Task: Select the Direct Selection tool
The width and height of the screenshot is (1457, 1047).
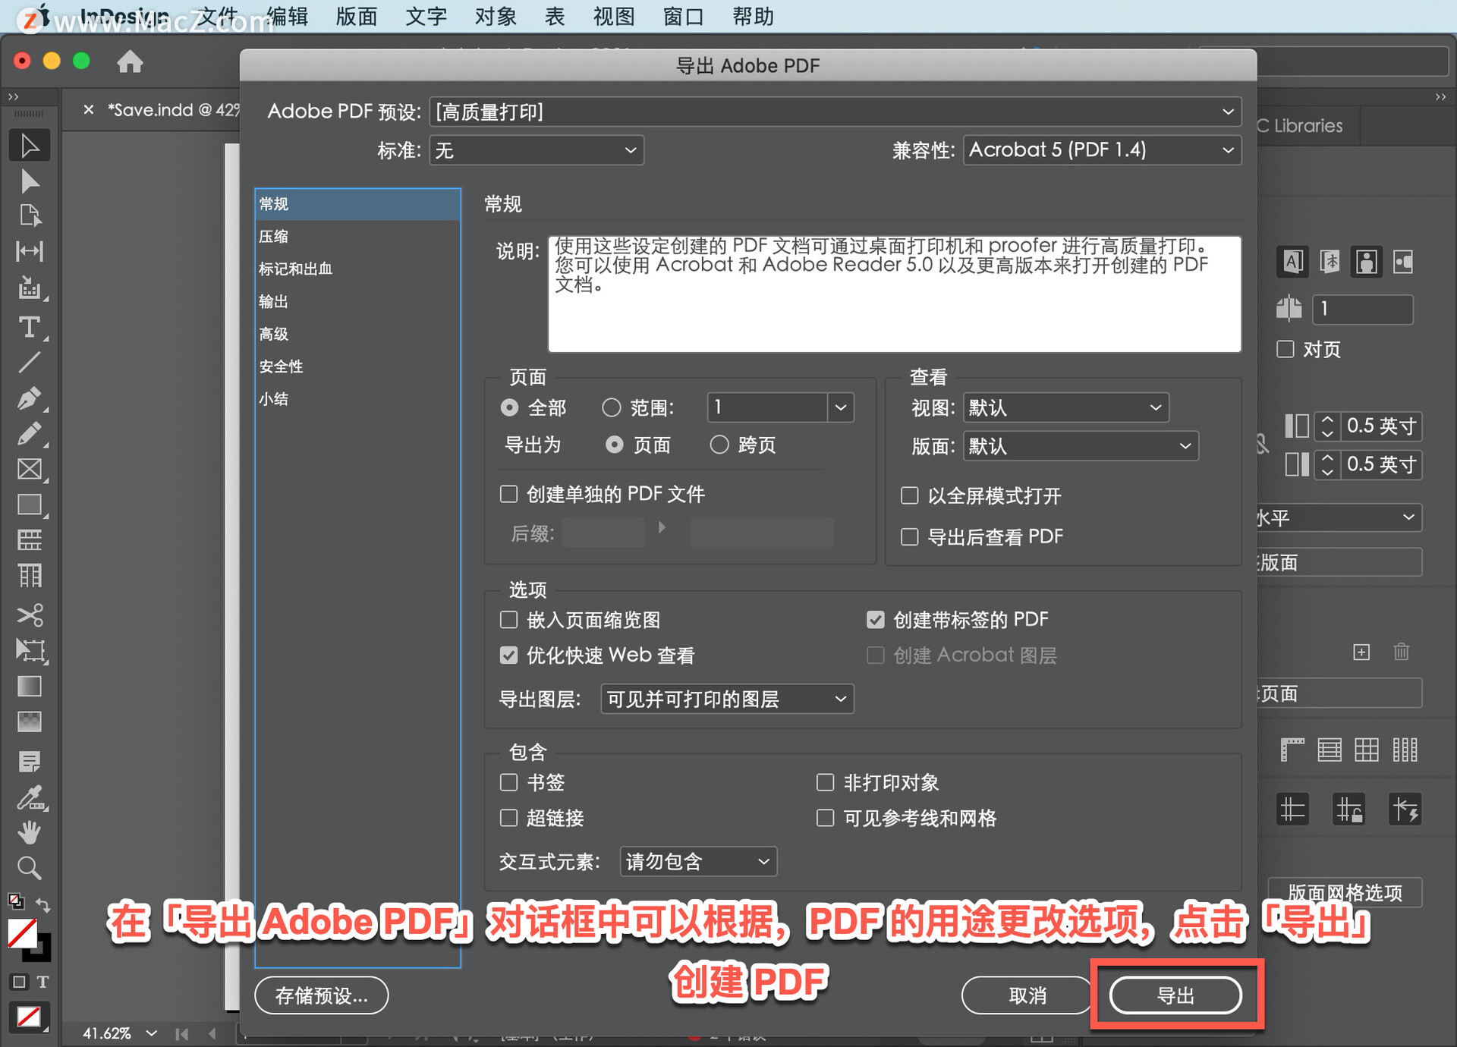Action: (30, 181)
